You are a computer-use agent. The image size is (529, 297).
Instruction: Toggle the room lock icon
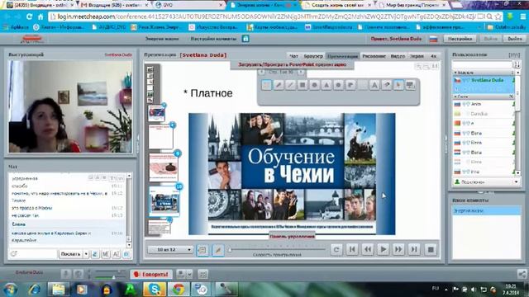point(245,39)
